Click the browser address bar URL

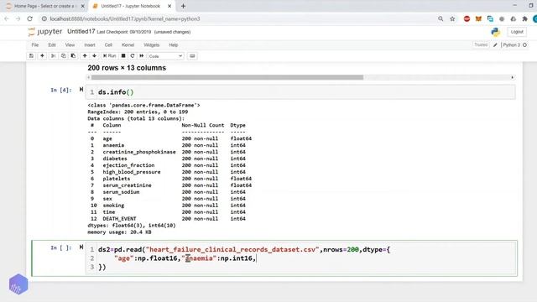pos(125,18)
